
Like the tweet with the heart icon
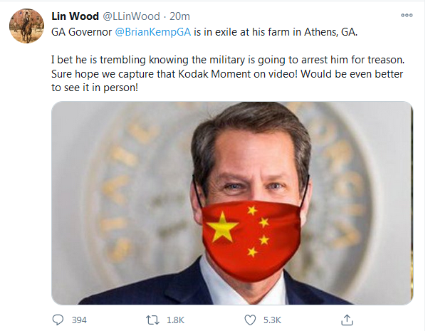click(250, 320)
